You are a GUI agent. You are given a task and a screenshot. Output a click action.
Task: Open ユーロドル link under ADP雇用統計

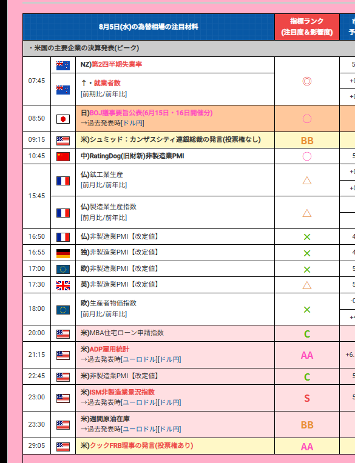click(x=140, y=359)
